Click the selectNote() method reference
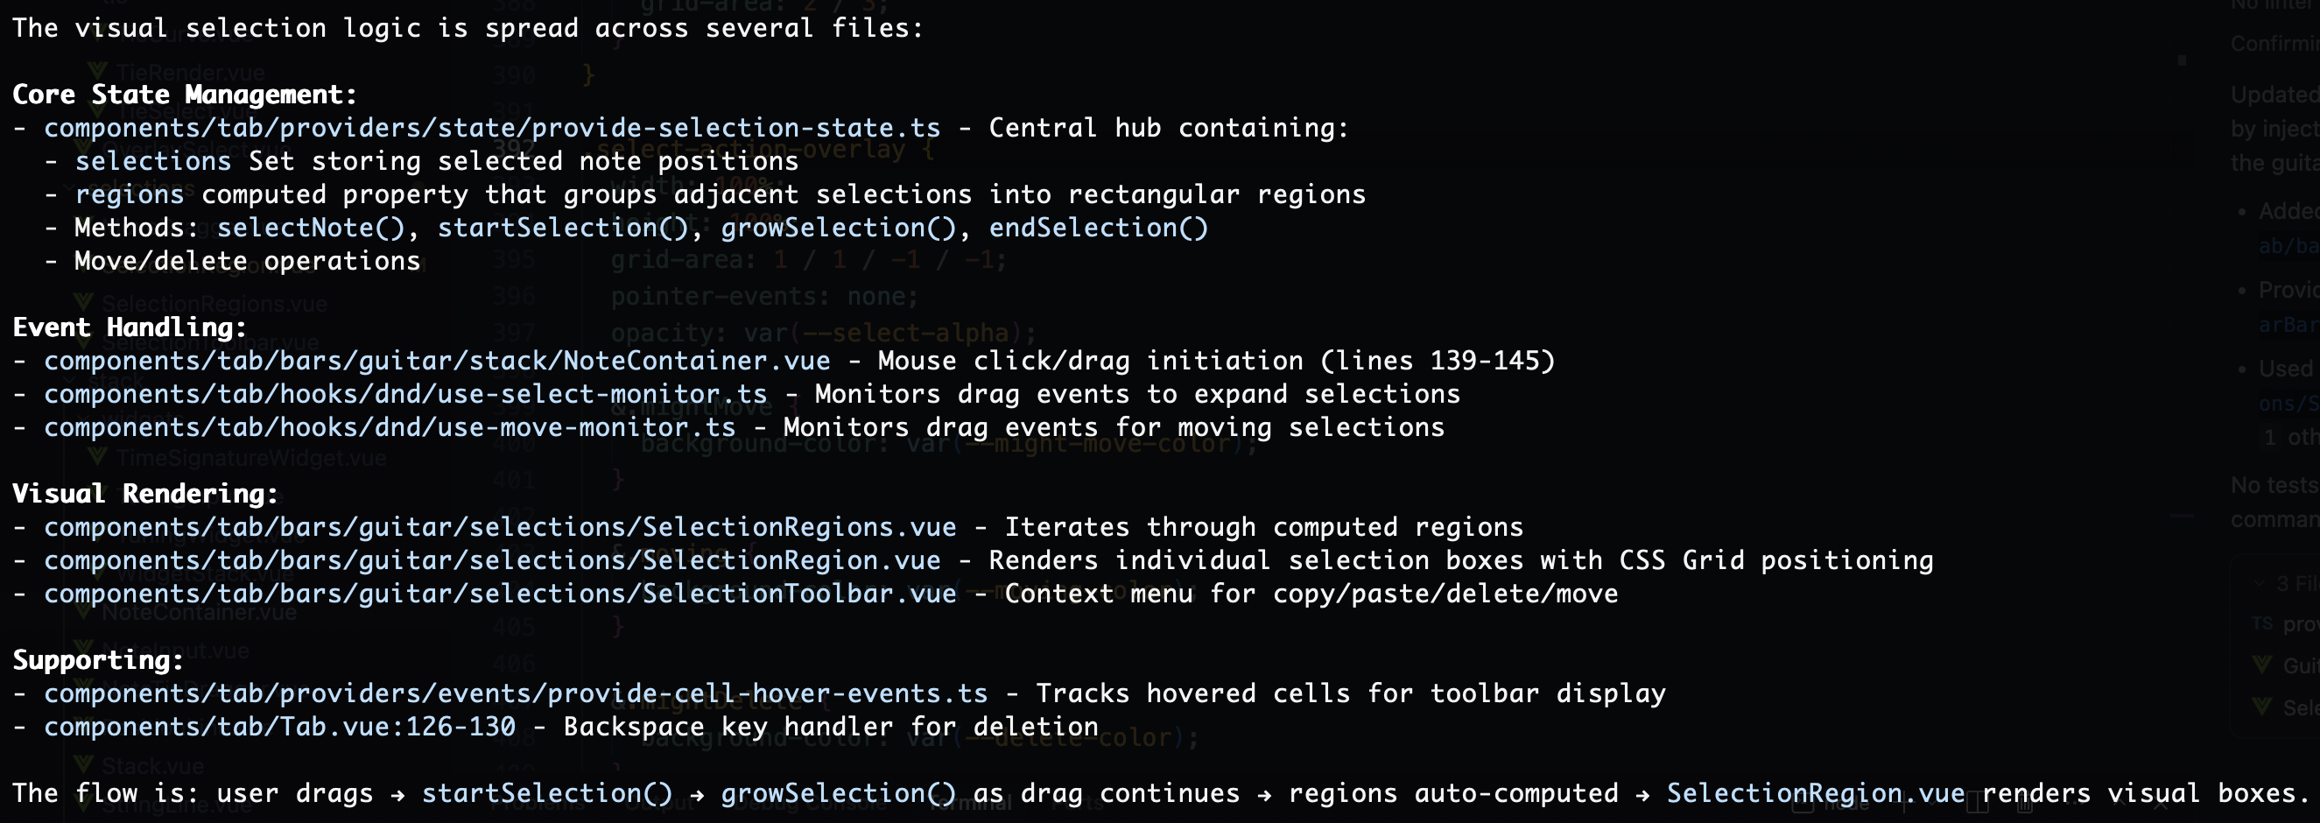2320x823 pixels. [x=311, y=228]
